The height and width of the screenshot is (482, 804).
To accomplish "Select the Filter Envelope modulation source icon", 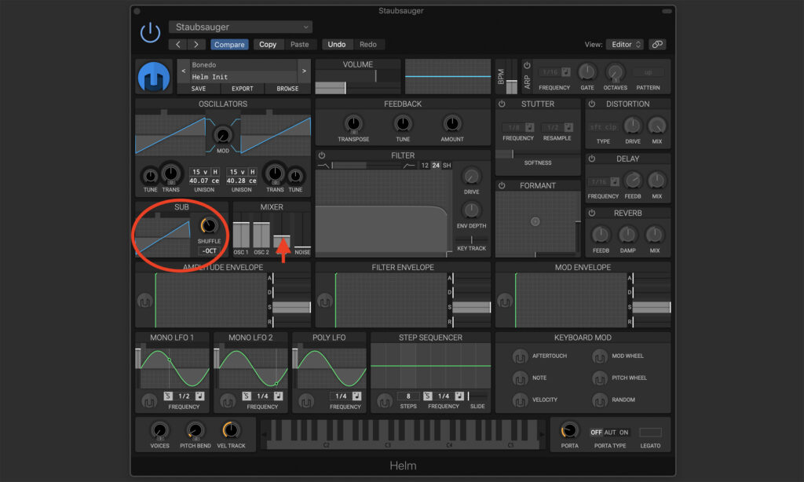I will 324,301.
